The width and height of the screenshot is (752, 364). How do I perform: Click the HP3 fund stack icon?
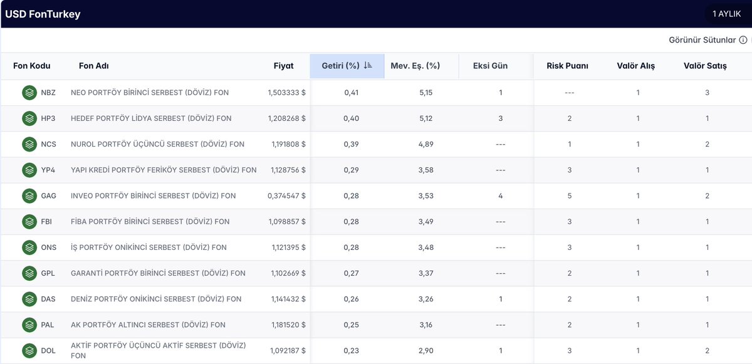29,118
